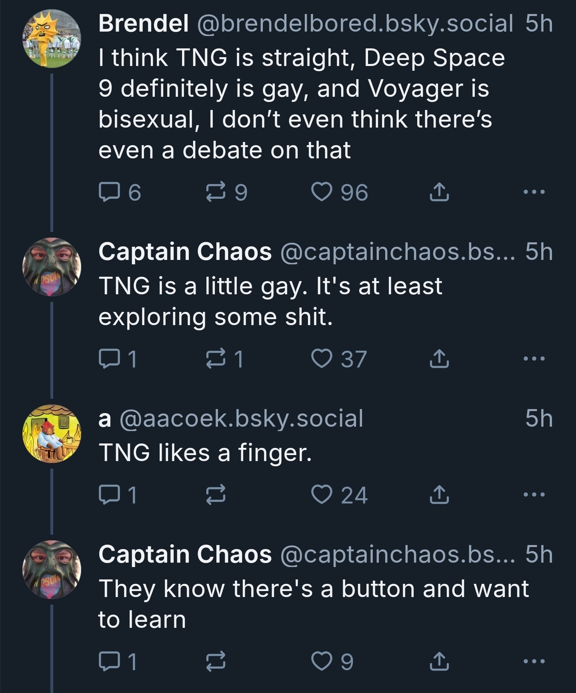
Task: Share Brendel's Star Trek post
Action: coord(439,192)
